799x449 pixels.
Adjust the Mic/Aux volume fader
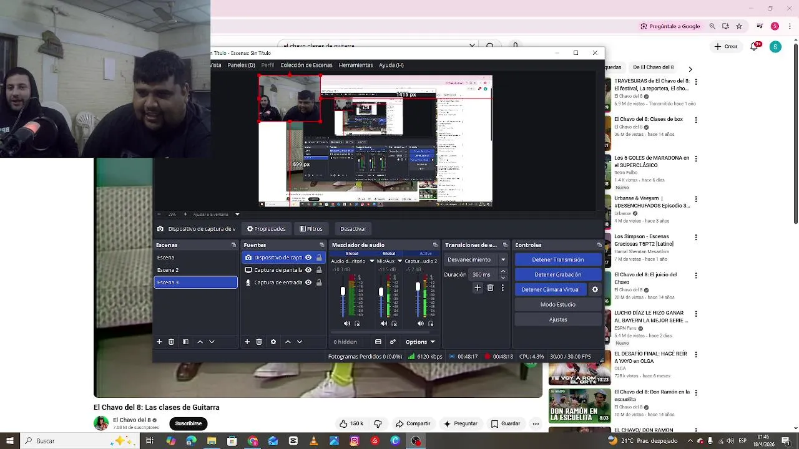[x=381, y=291]
